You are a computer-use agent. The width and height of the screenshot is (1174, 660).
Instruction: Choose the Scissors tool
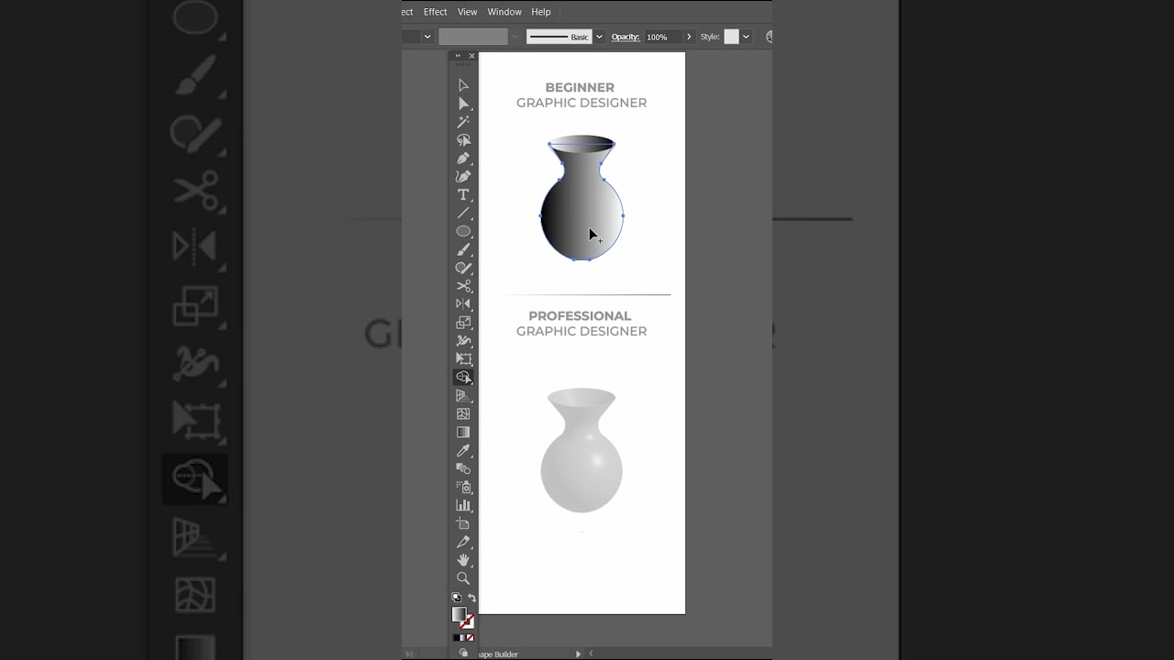(x=463, y=286)
